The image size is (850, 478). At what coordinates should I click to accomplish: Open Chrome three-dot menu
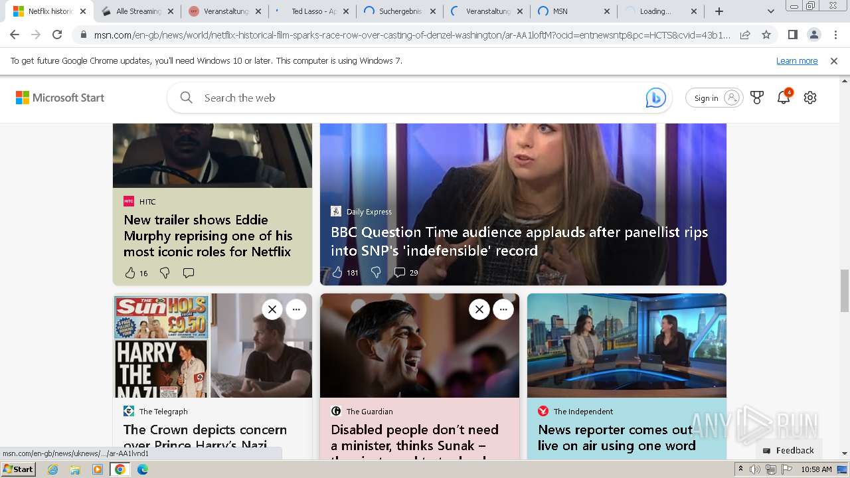point(835,35)
